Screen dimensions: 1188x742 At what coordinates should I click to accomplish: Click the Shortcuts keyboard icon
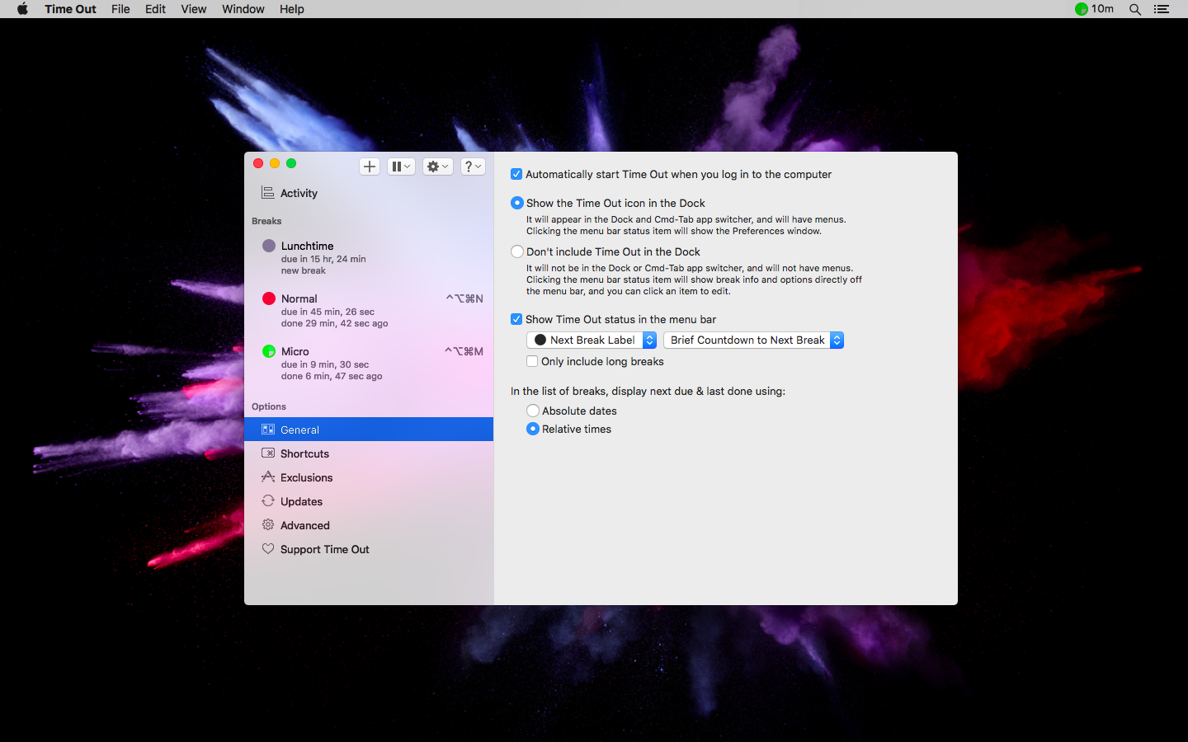[268, 453]
